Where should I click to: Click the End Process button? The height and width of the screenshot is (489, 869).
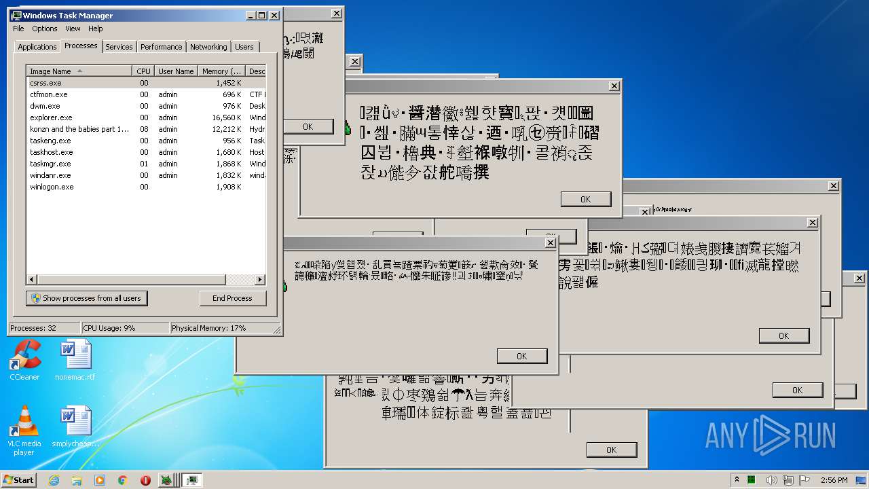tap(232, 298)
